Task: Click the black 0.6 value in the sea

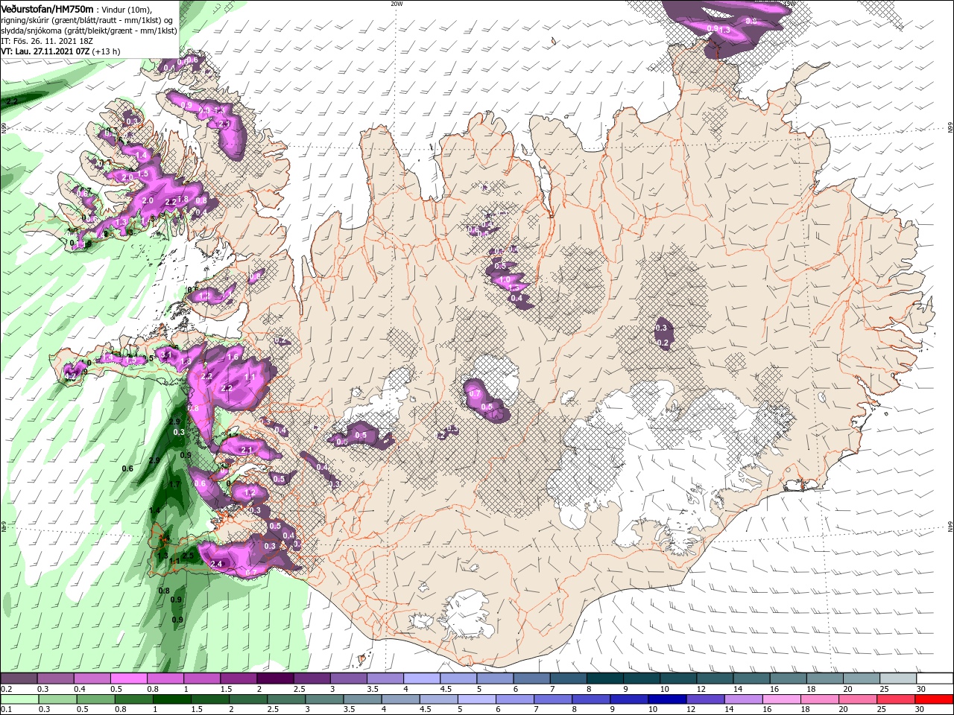Action: [127, 468]
